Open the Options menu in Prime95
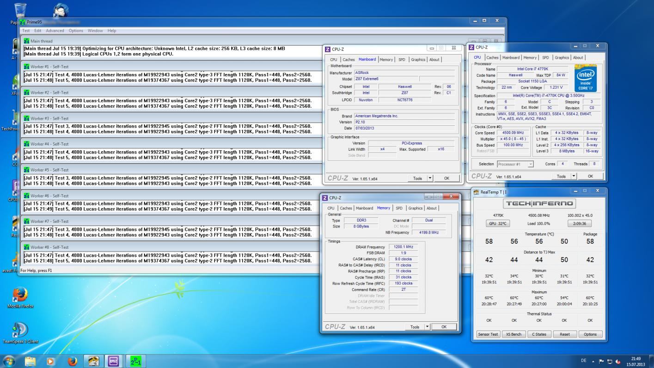The height and width of the screenshot is (368, 654). 76,31
